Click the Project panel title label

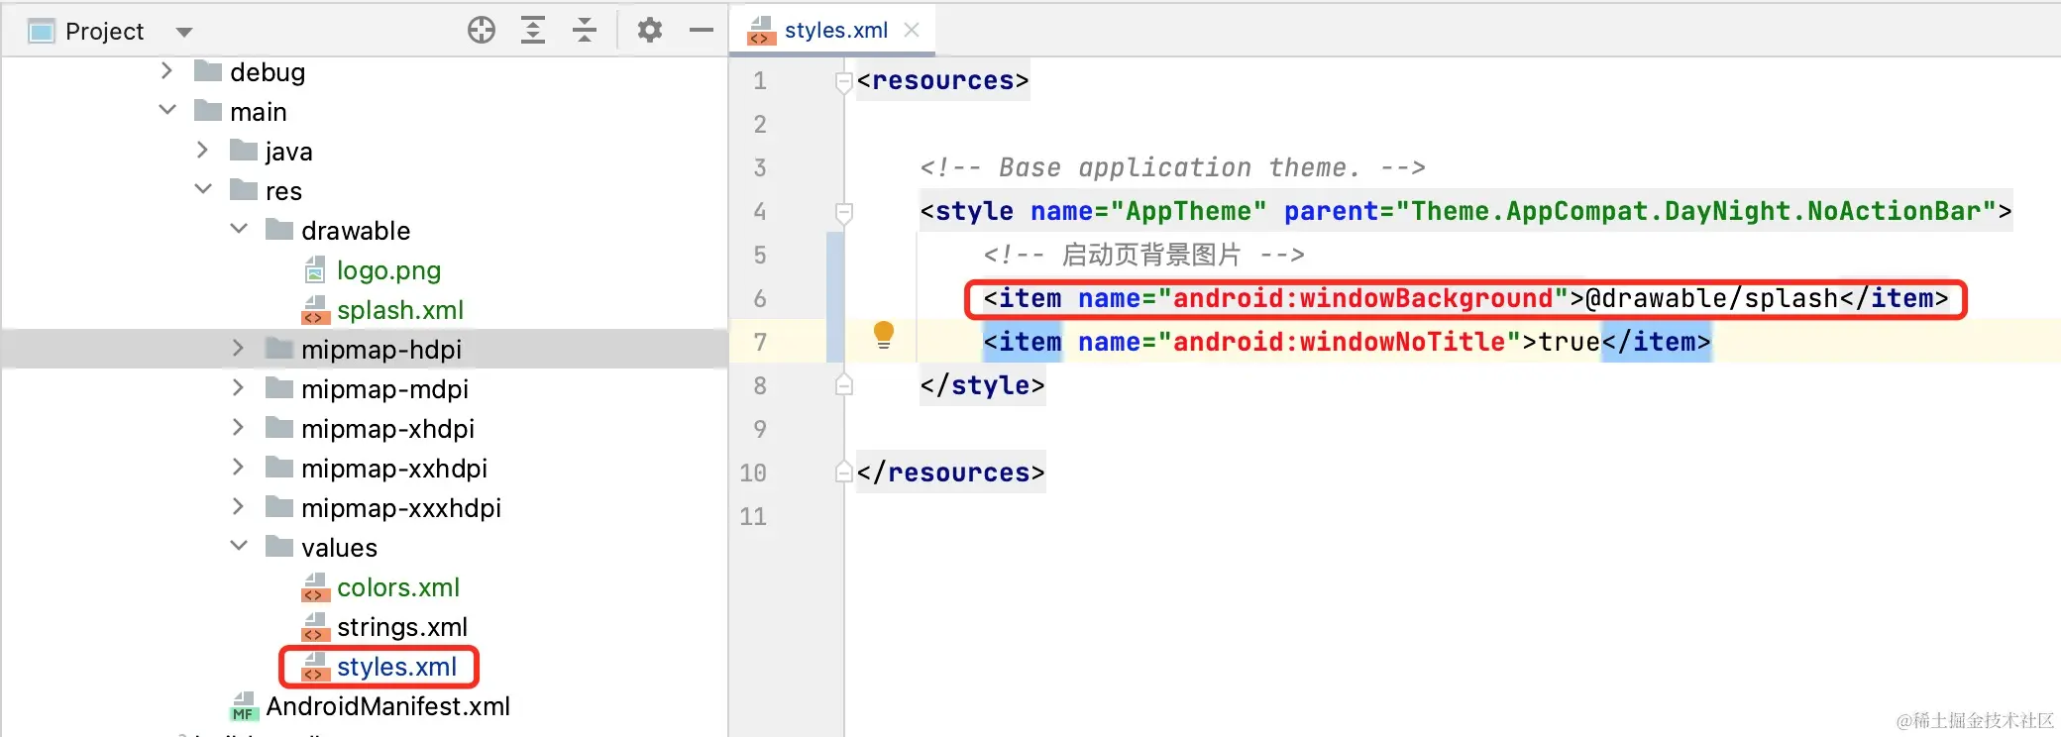coord(104,32)
